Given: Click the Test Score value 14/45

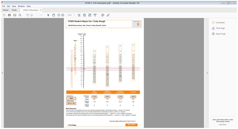Looking at the screenshot, I should point(71,98).
